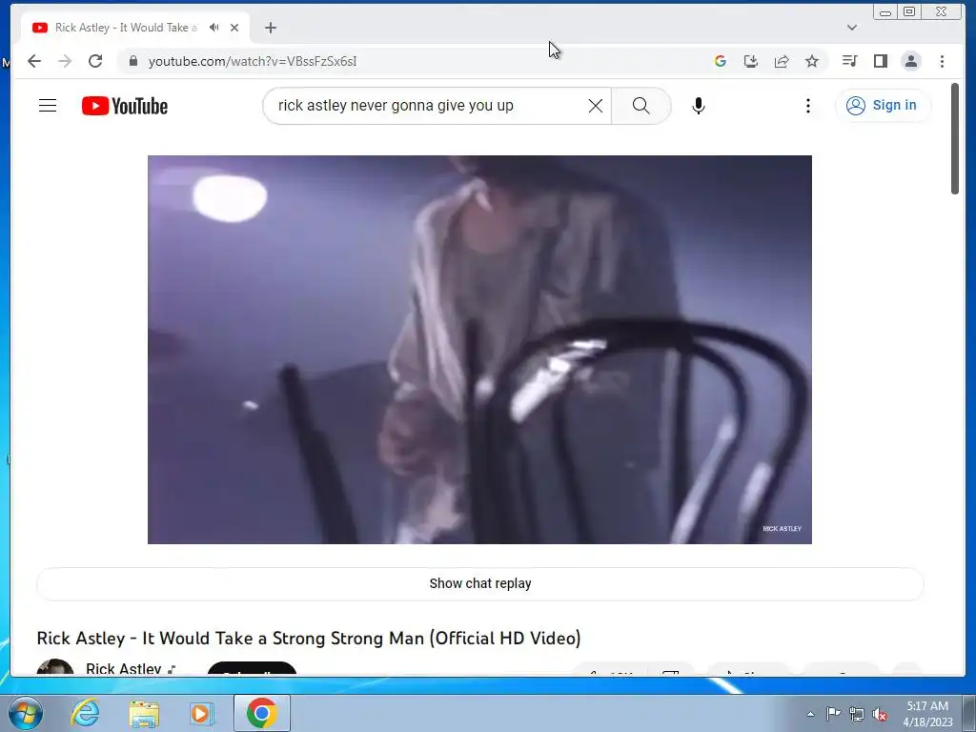Open Chrome three-dot menu
This screenshot has height=732, width=976.
coord(942,61)
